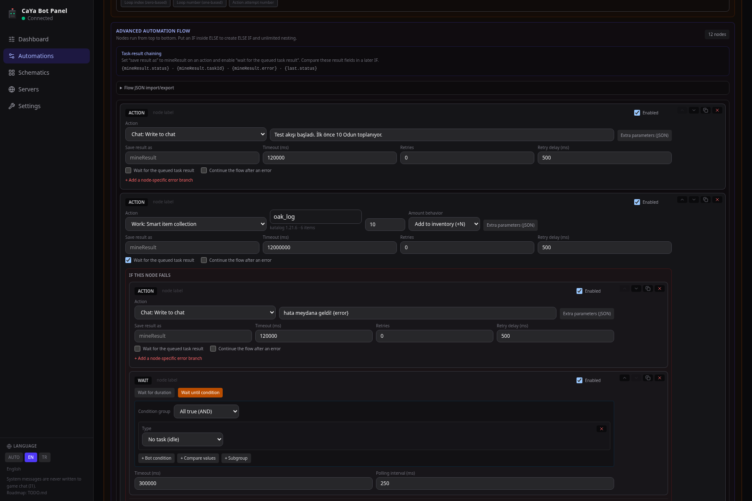Screen dimensions: 752x501
Task: Duplicate the error-branch chat action node
Action: 648,288
